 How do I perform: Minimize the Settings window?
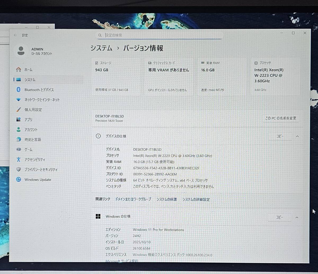click(281, 33)
